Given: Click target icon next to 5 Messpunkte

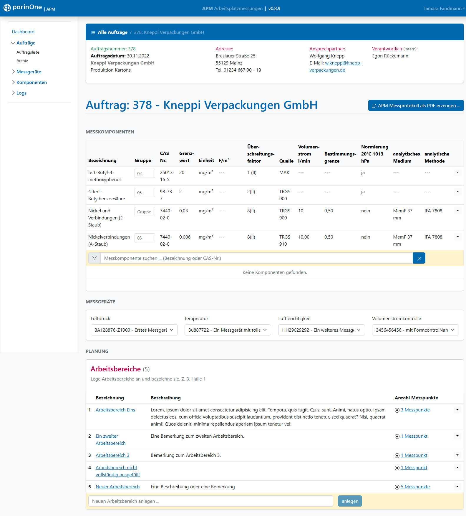Looking at the screenshot, I should click(397, 487).
